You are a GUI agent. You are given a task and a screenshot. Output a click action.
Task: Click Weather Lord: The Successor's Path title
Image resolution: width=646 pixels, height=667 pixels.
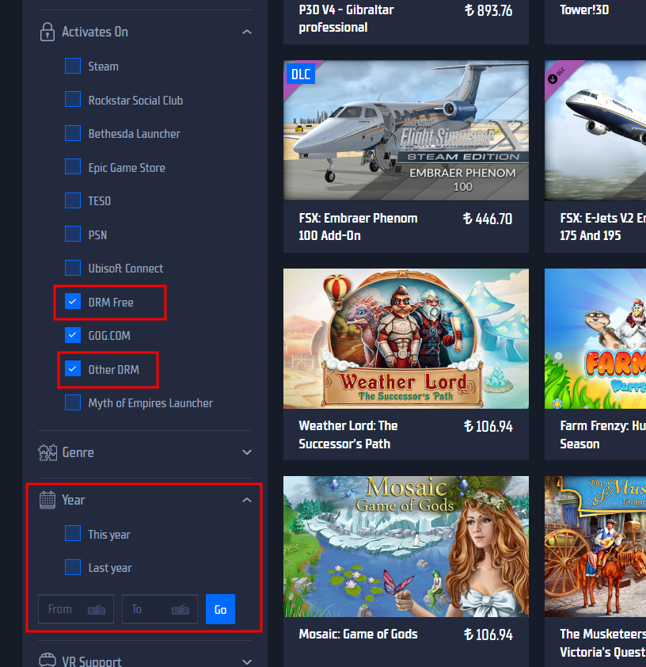pos(348,435)
